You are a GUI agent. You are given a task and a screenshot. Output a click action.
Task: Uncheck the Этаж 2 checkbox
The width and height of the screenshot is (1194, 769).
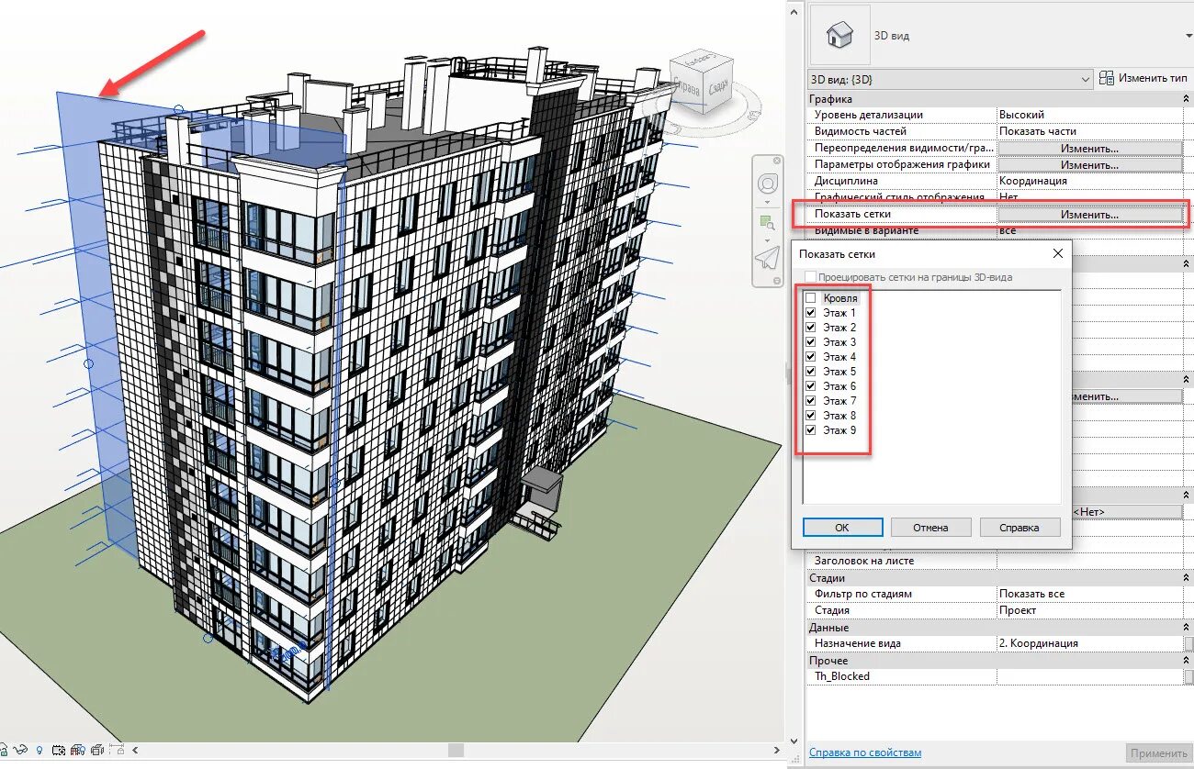click(x=810, y=328)
